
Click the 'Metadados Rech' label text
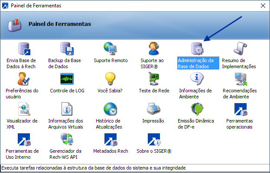[111, 151]
